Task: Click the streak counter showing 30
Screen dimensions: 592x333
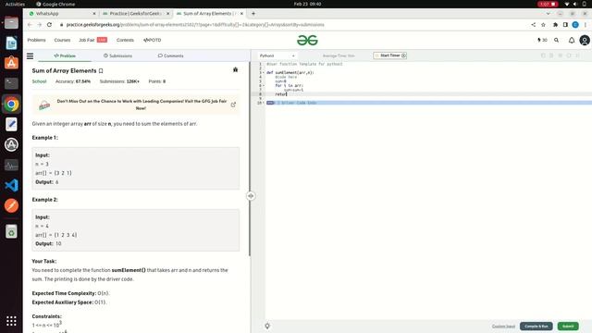Action: pyautogui.click(x=542, y=40)
